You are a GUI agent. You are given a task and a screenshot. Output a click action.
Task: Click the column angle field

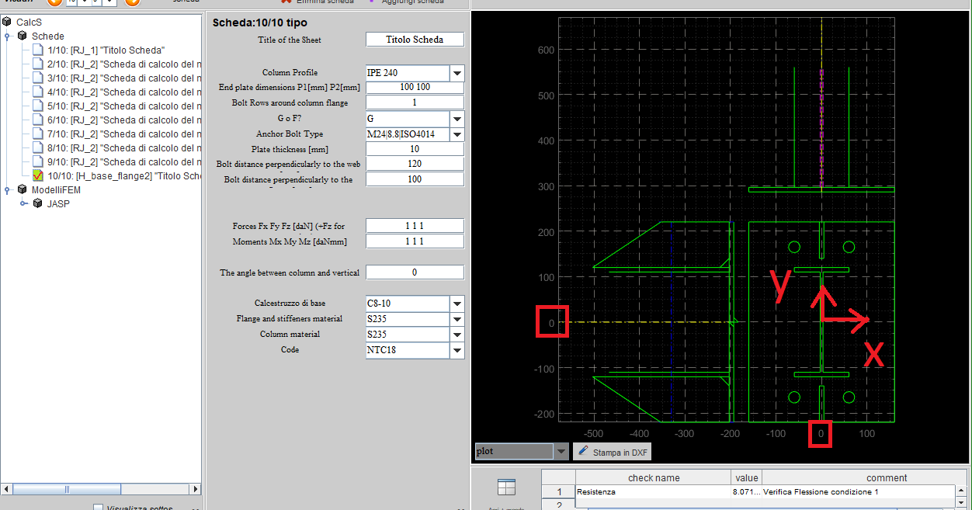[415, 272]
